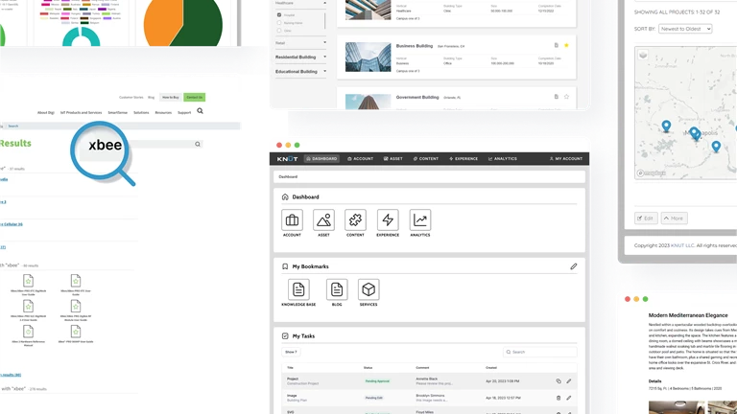This screenshot has height=414, width=737.
Task: Open the Analytics nav menu
Action: (x=503, y=159)
